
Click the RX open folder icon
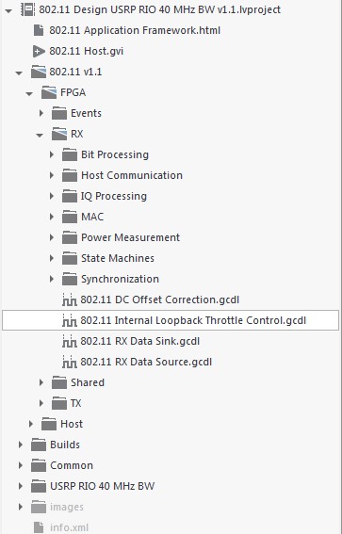tap(59, 134)
